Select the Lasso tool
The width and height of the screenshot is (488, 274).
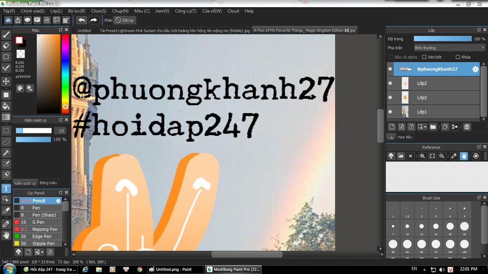(6, 142)
